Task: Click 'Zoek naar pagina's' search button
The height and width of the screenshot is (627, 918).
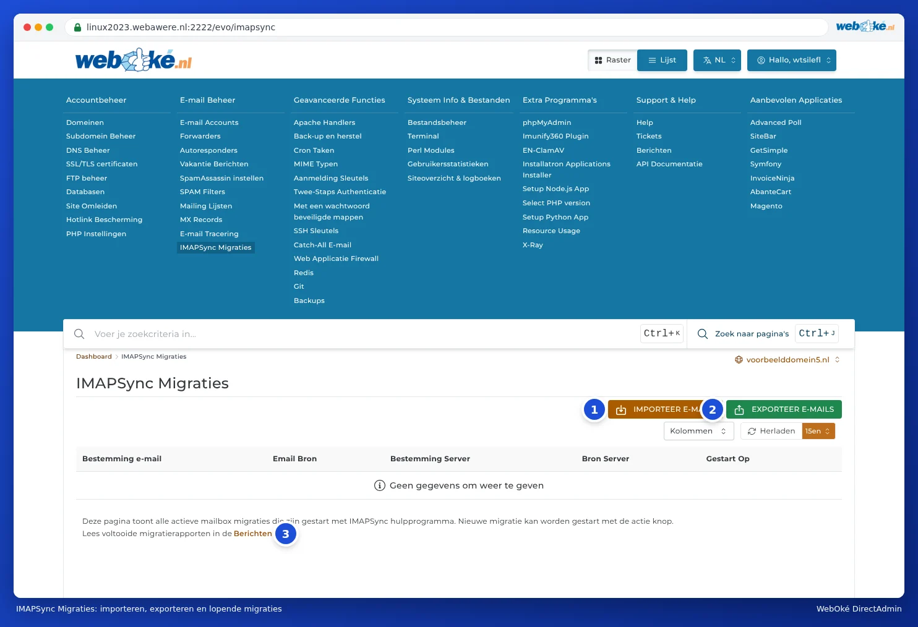Action: point(767,334)
